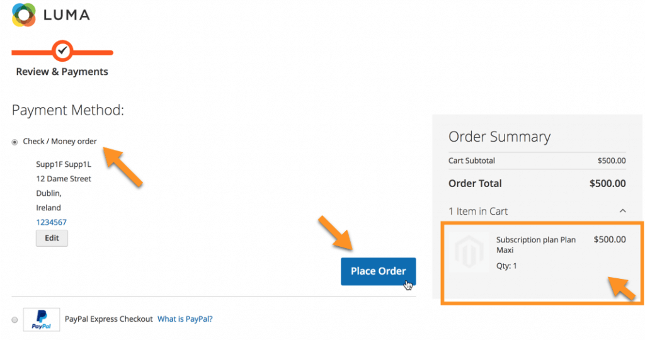Image resolution: width=645 pixels, height=340 pixels.
Task: Choose the PayPal Express Checkout radio button
Action: pyautogui.click(x=15, y=320)
